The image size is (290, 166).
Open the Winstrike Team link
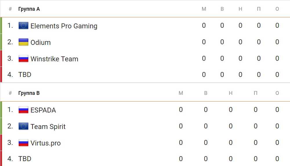[x=55, y=59]
